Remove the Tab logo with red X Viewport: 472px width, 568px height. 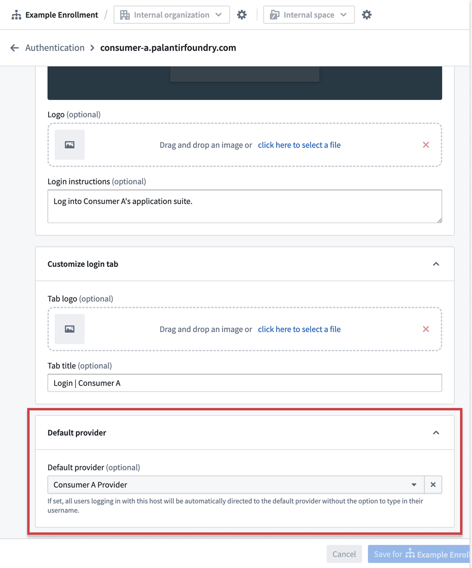coord(426,329)
